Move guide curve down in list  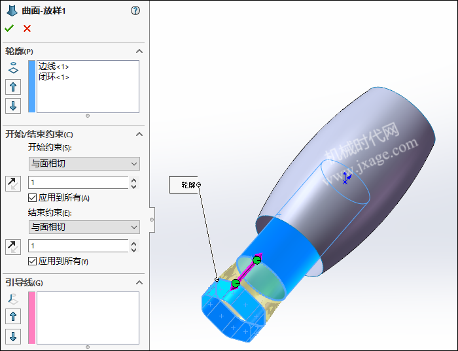point(13,337)
